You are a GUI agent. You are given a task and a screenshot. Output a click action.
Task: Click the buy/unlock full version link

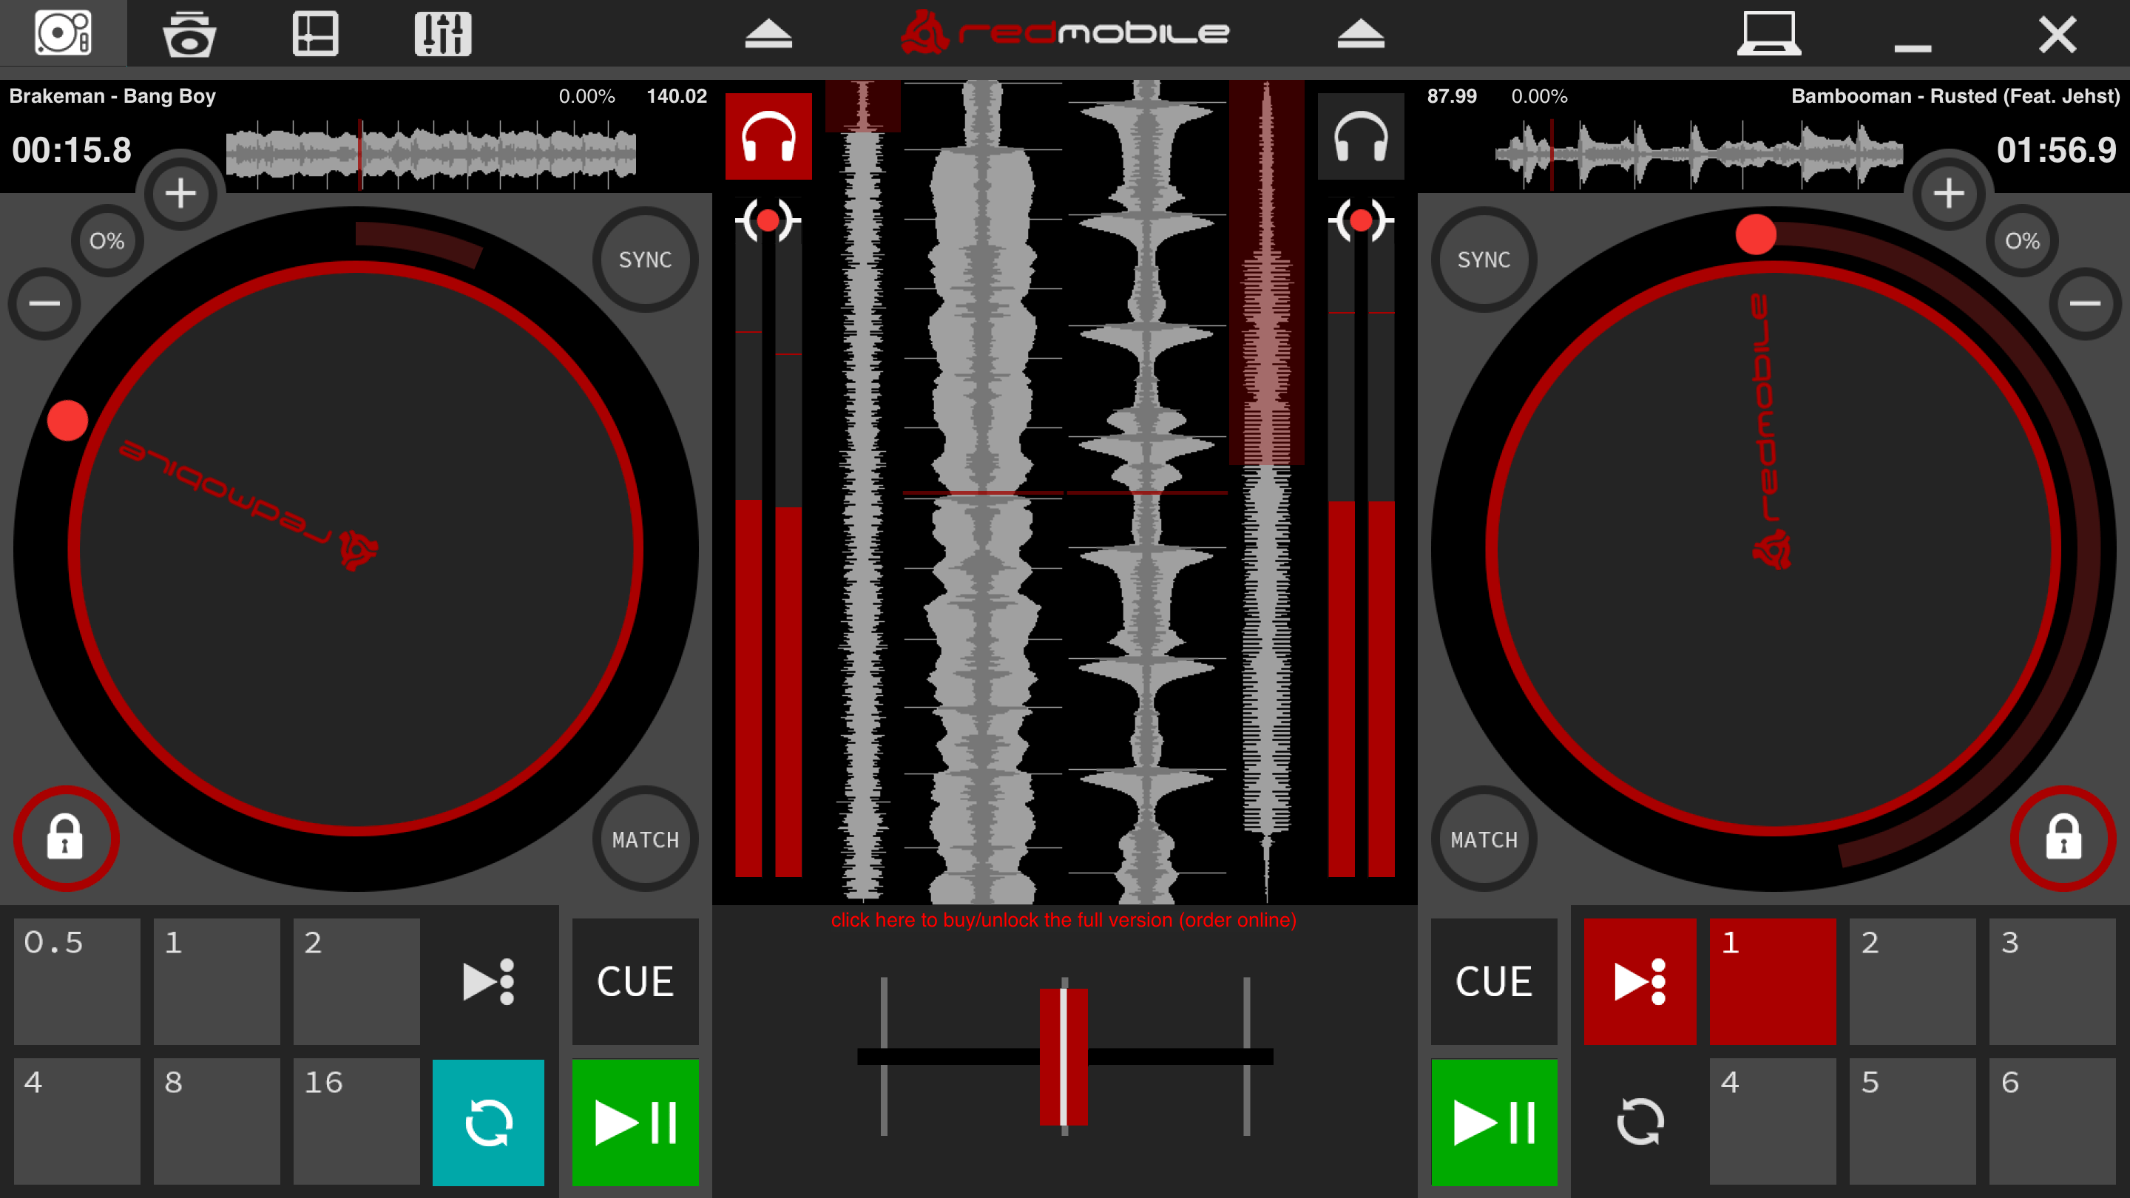coord(1064,920)
